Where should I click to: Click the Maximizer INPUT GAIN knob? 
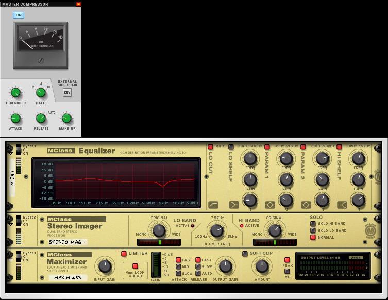point(105,266)
